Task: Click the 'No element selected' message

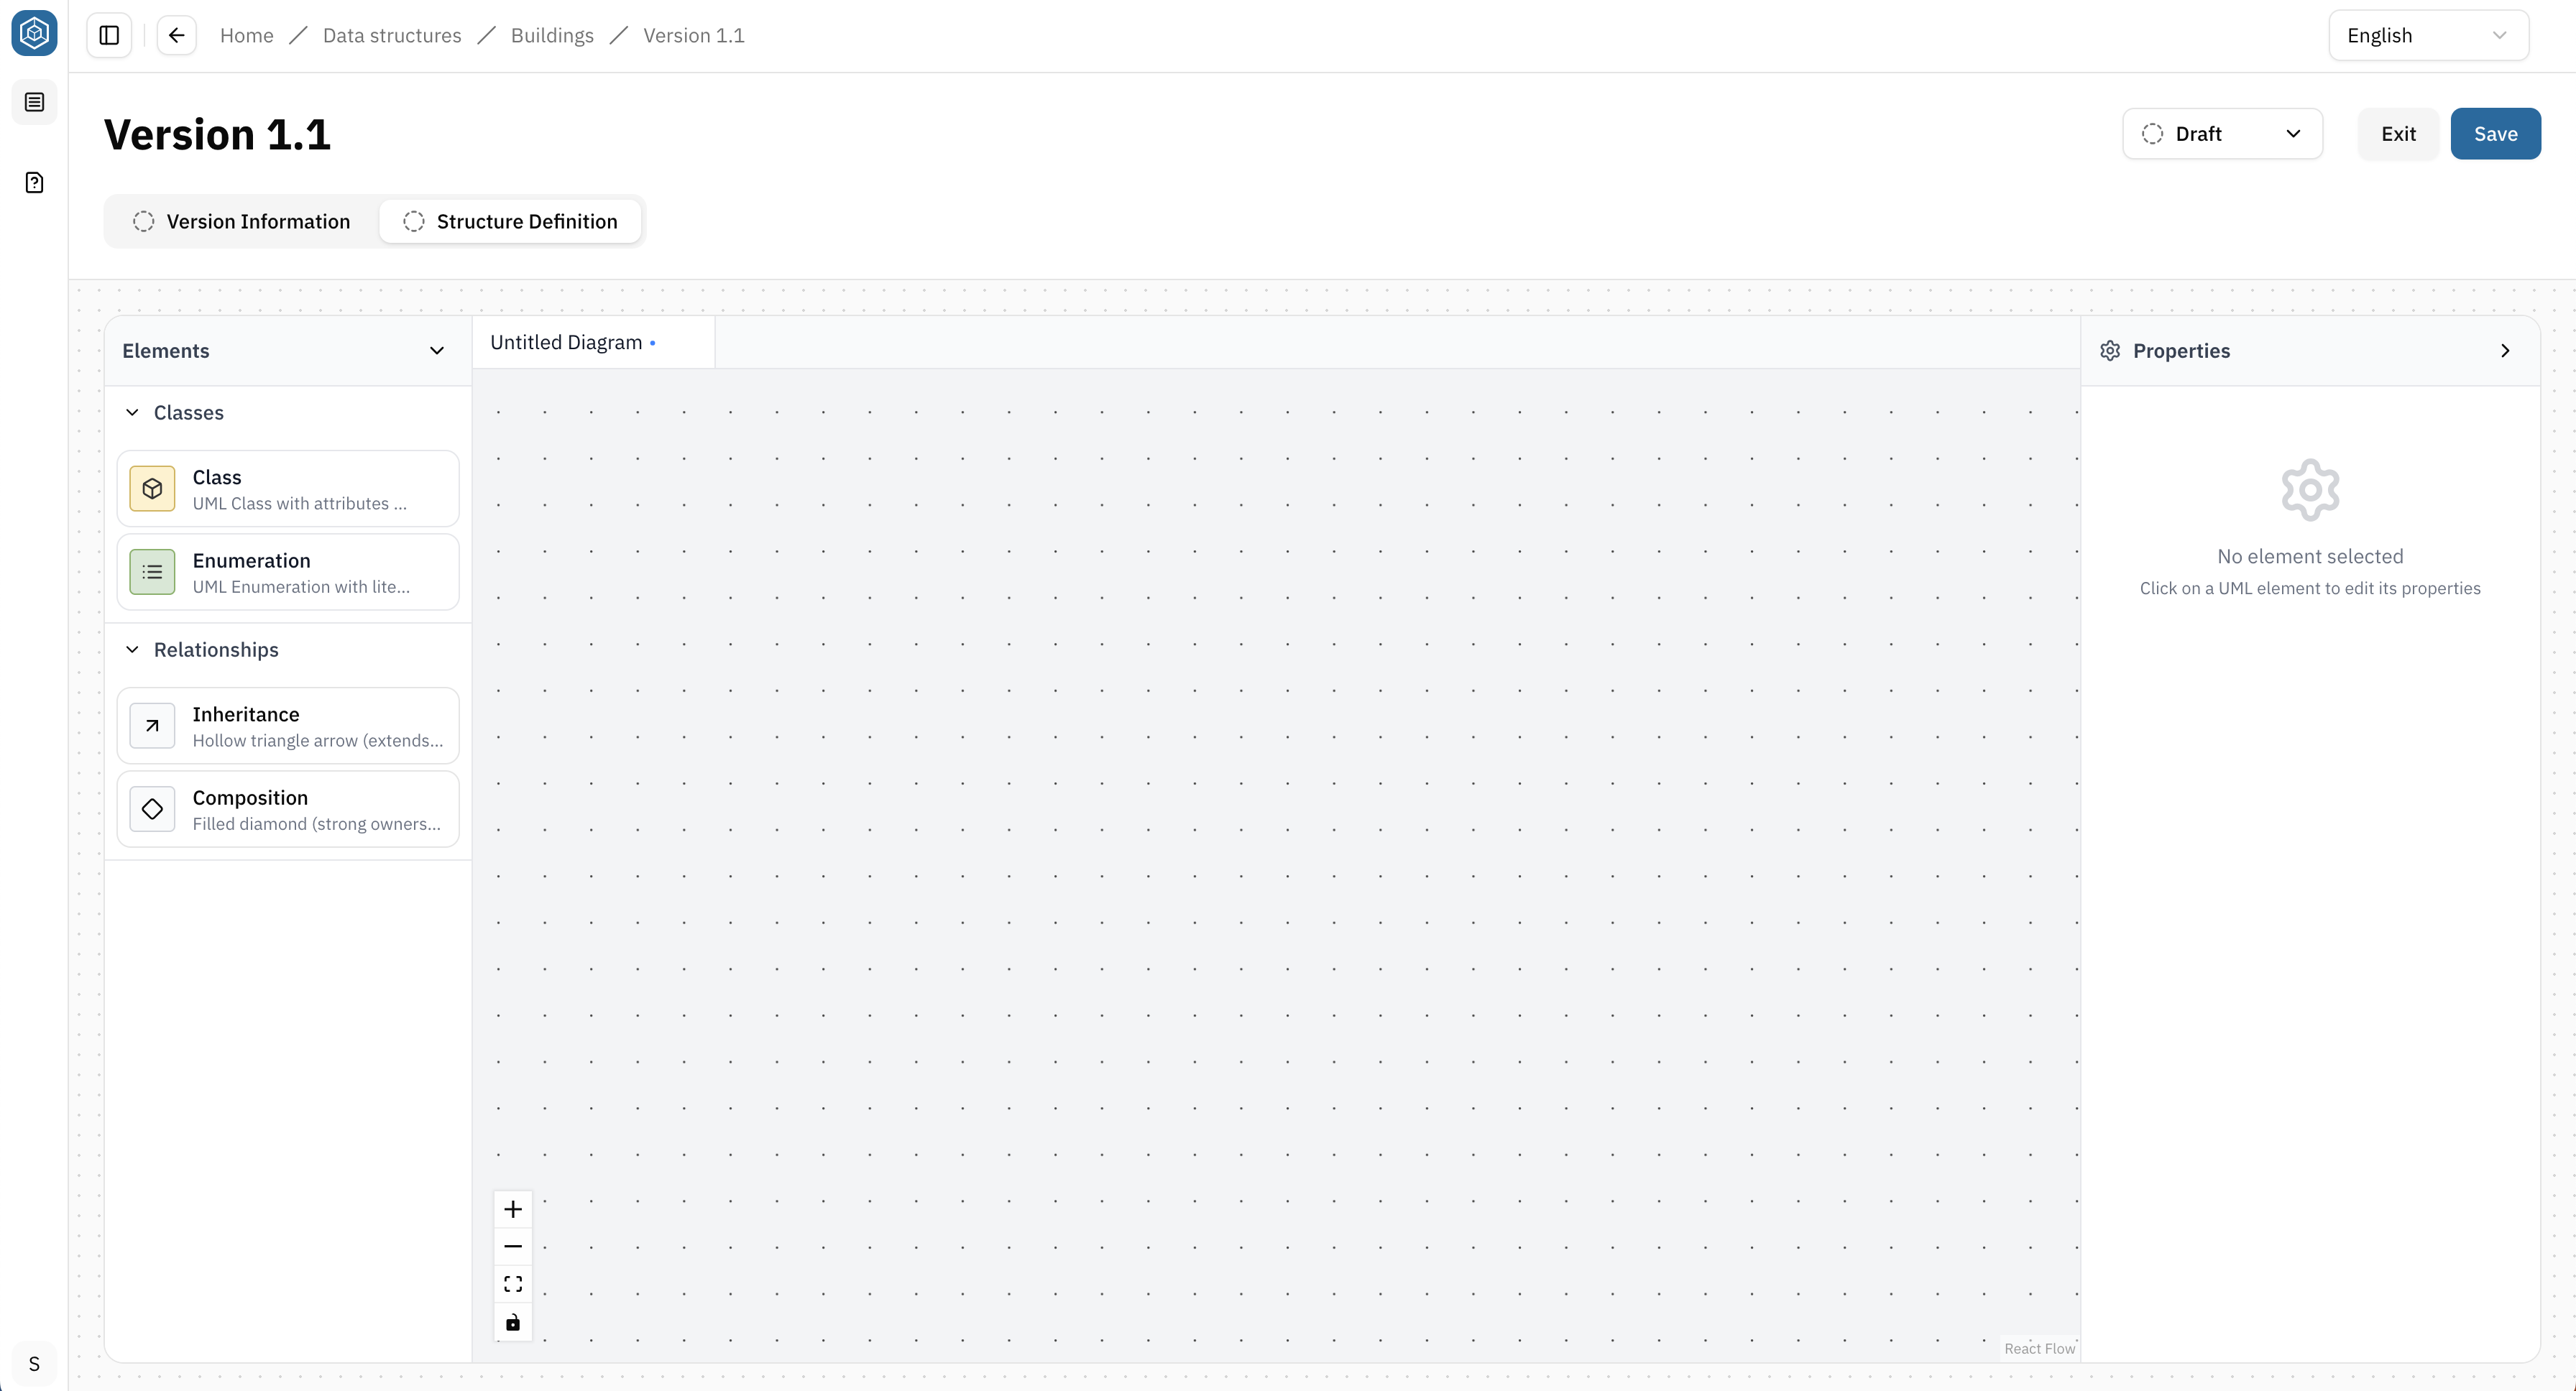Action: [2310, 557]
